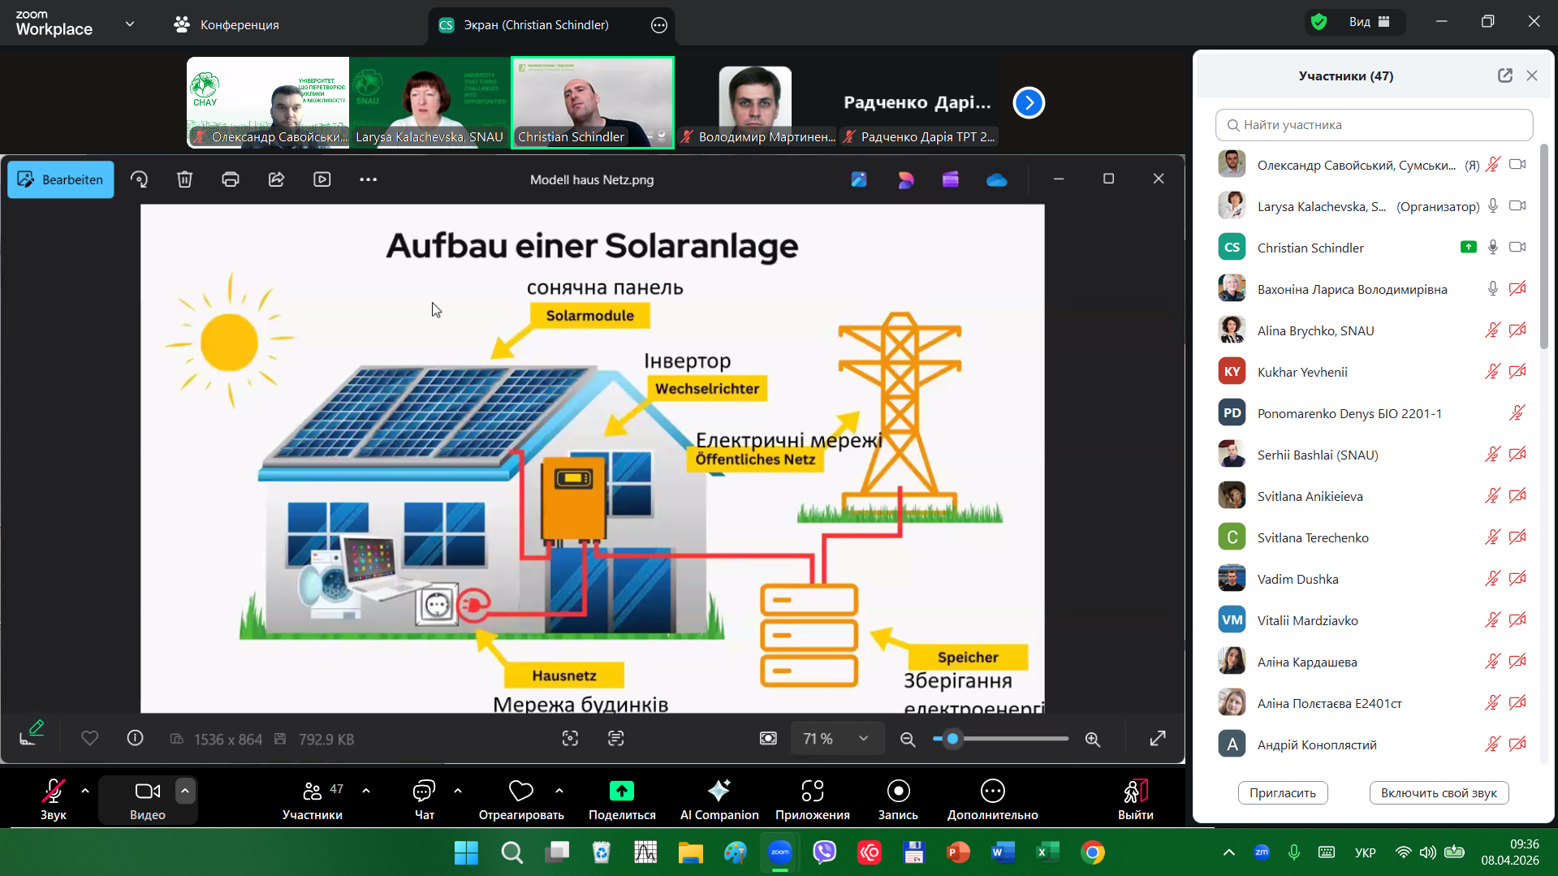Viewport: 1558px width, 876px height.
Task: Switch to the Конференция tab
Action: [227, 25]
